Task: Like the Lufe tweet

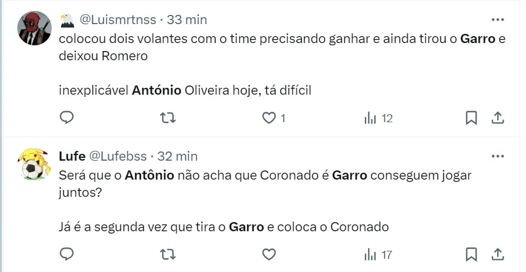Action: [268, 254]
